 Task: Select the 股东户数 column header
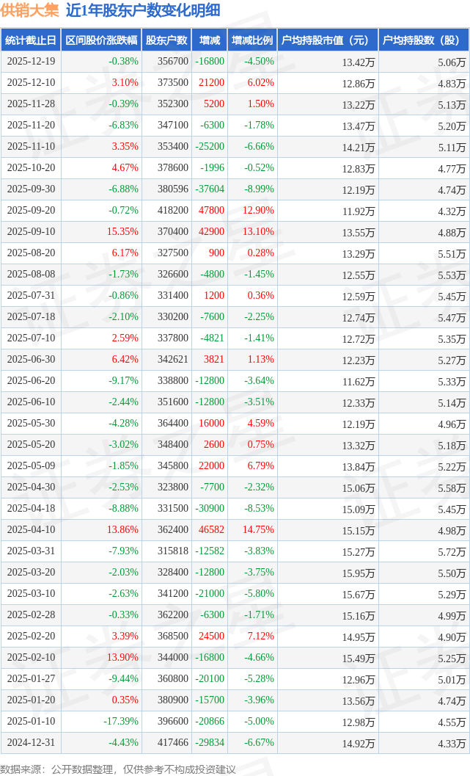click(x=166, y=40)
